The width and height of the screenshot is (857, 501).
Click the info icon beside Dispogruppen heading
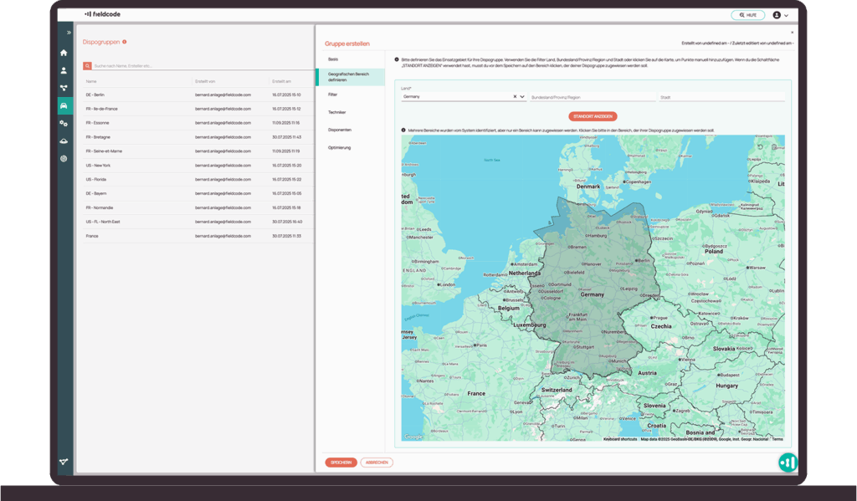(125, 41)
